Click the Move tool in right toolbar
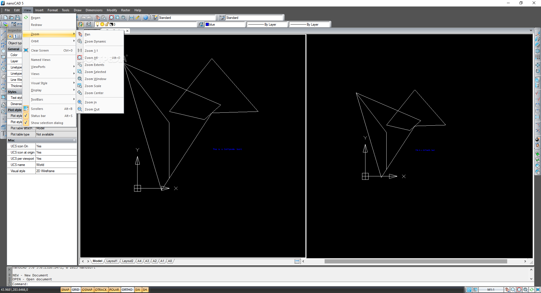 538,65
